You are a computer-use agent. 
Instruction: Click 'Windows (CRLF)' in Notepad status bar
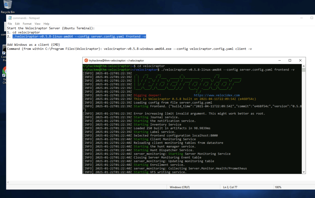point(180,187)
